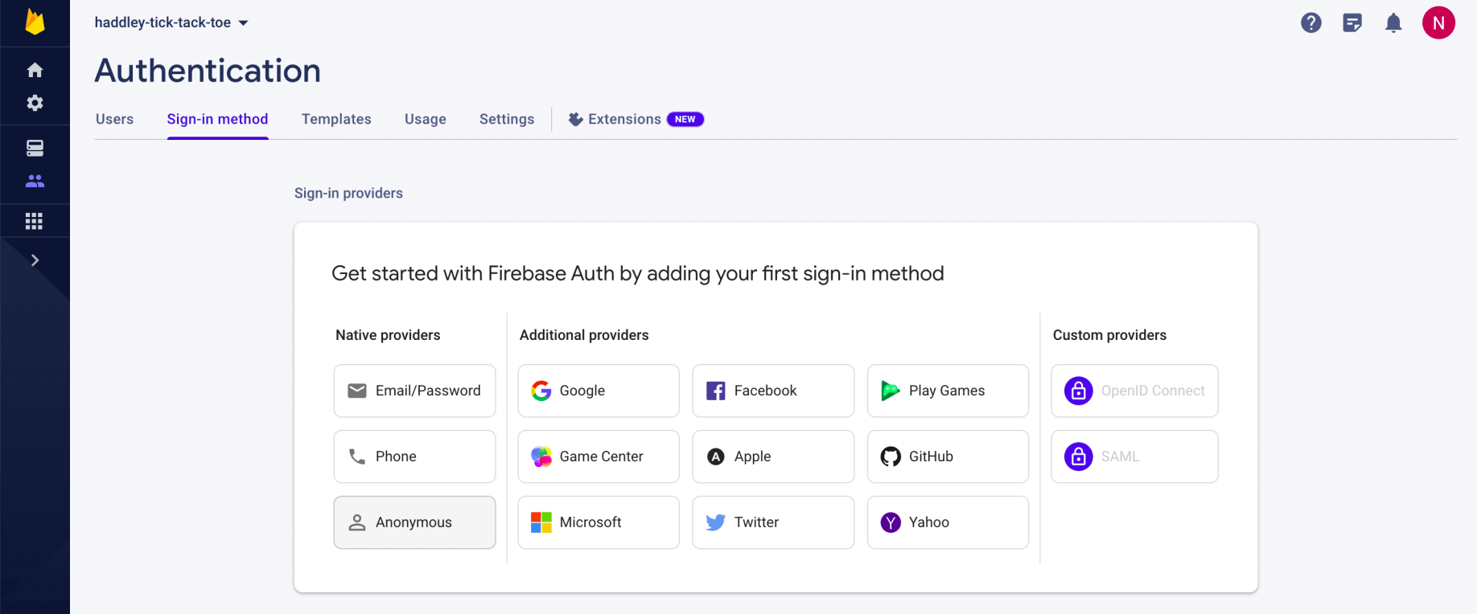Open all products grid icon
This screenshot has width=1477, height=614.
click(34, 221)
